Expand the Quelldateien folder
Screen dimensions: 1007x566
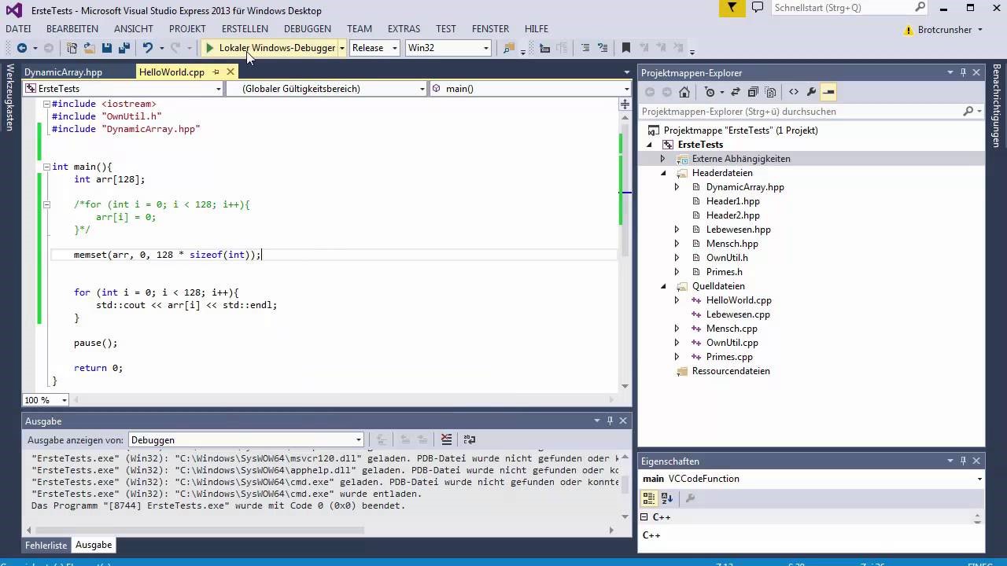click(663, 286)
